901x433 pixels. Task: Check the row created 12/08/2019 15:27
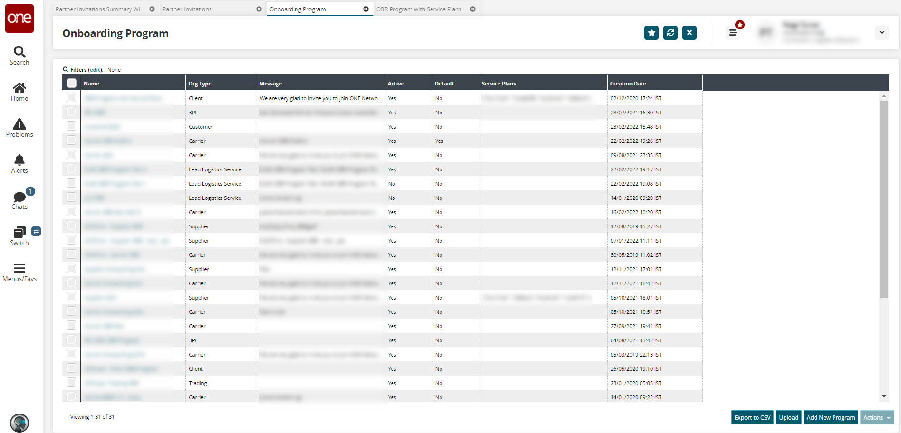tap(71, 226)
